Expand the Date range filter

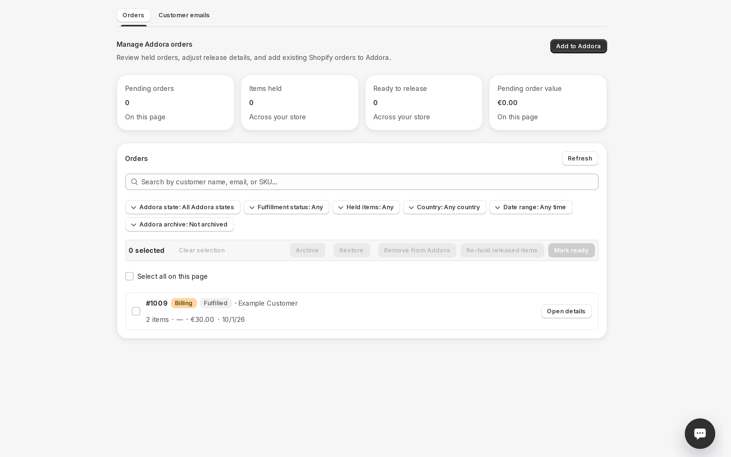pos(531,207)
